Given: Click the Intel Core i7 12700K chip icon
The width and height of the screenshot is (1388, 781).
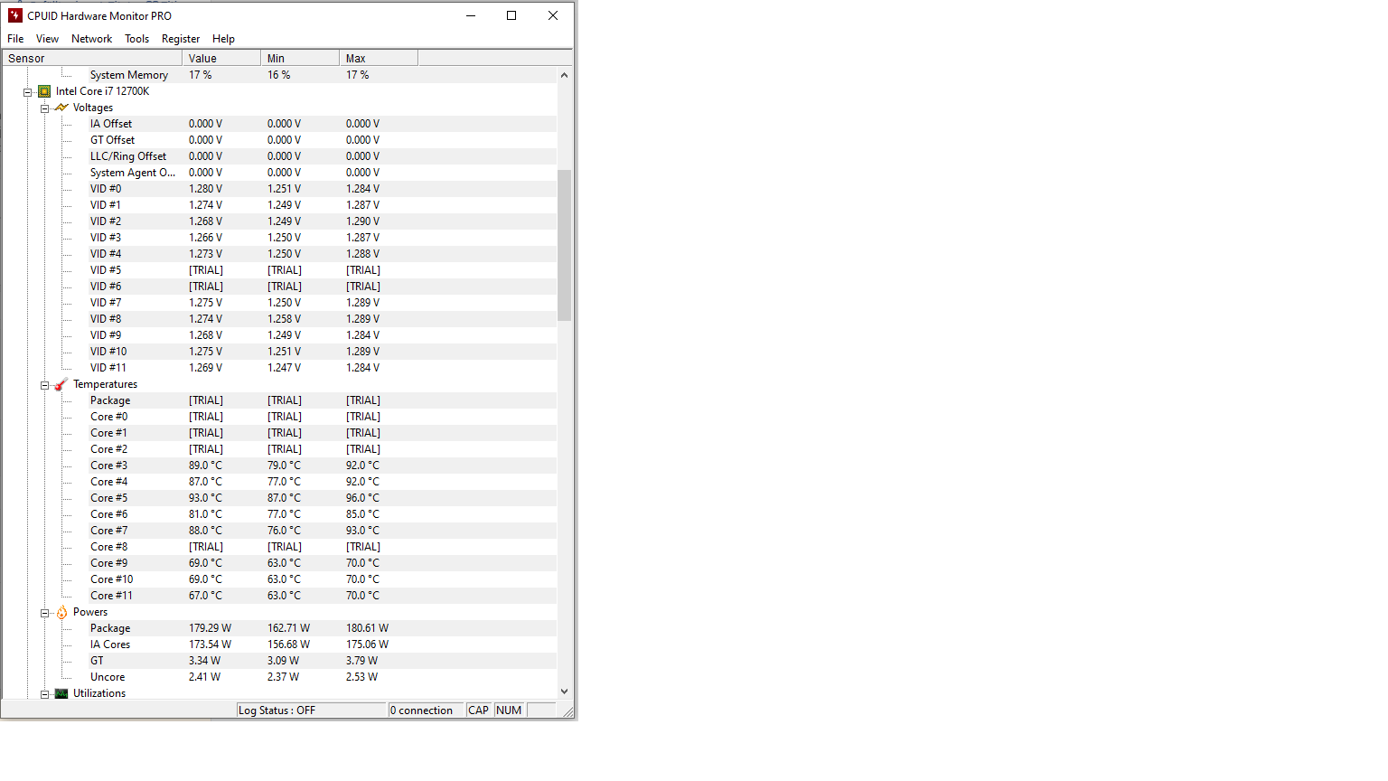Looking at the screenshot, I should 44,91.
